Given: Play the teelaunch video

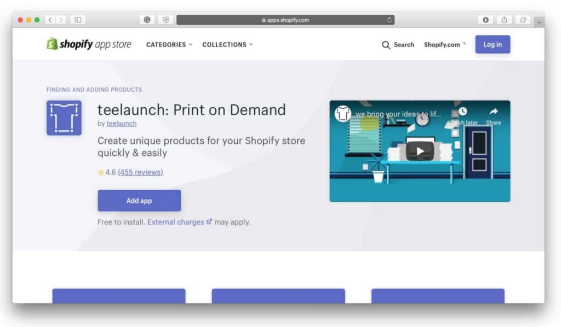Looking at the screenshot, I should [420, 151].
